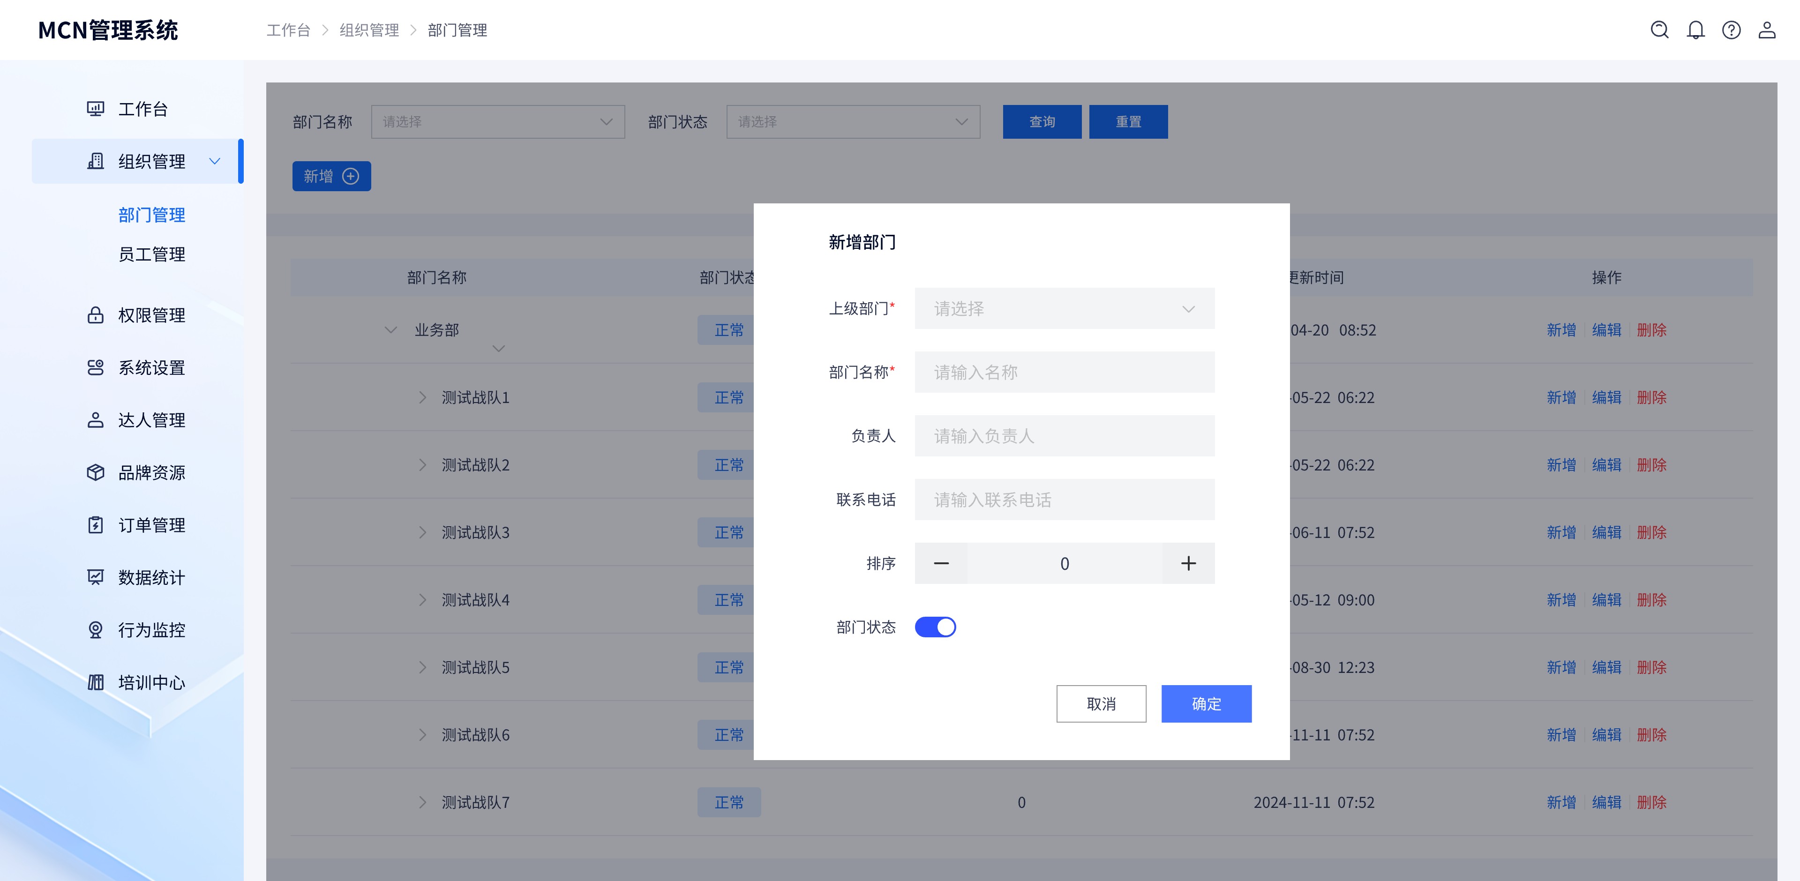Open the 上级部门 dropdown
The image size is (1800, 881).
click(1064, 308)
